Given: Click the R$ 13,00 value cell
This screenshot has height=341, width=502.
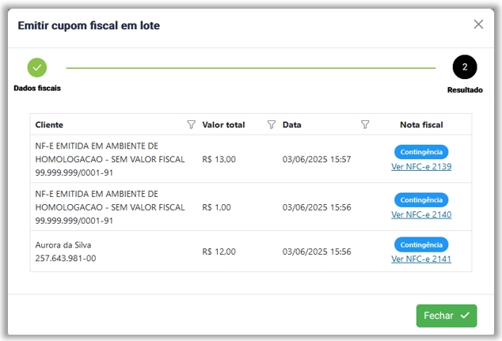Looking at the screenshot, I should [x=219, y=159].
